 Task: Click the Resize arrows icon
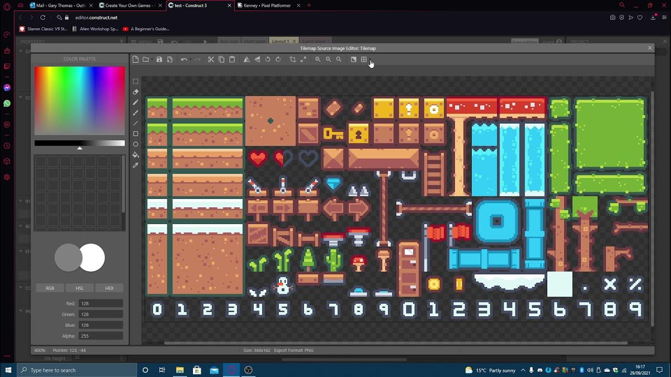[x=303, y=60]
